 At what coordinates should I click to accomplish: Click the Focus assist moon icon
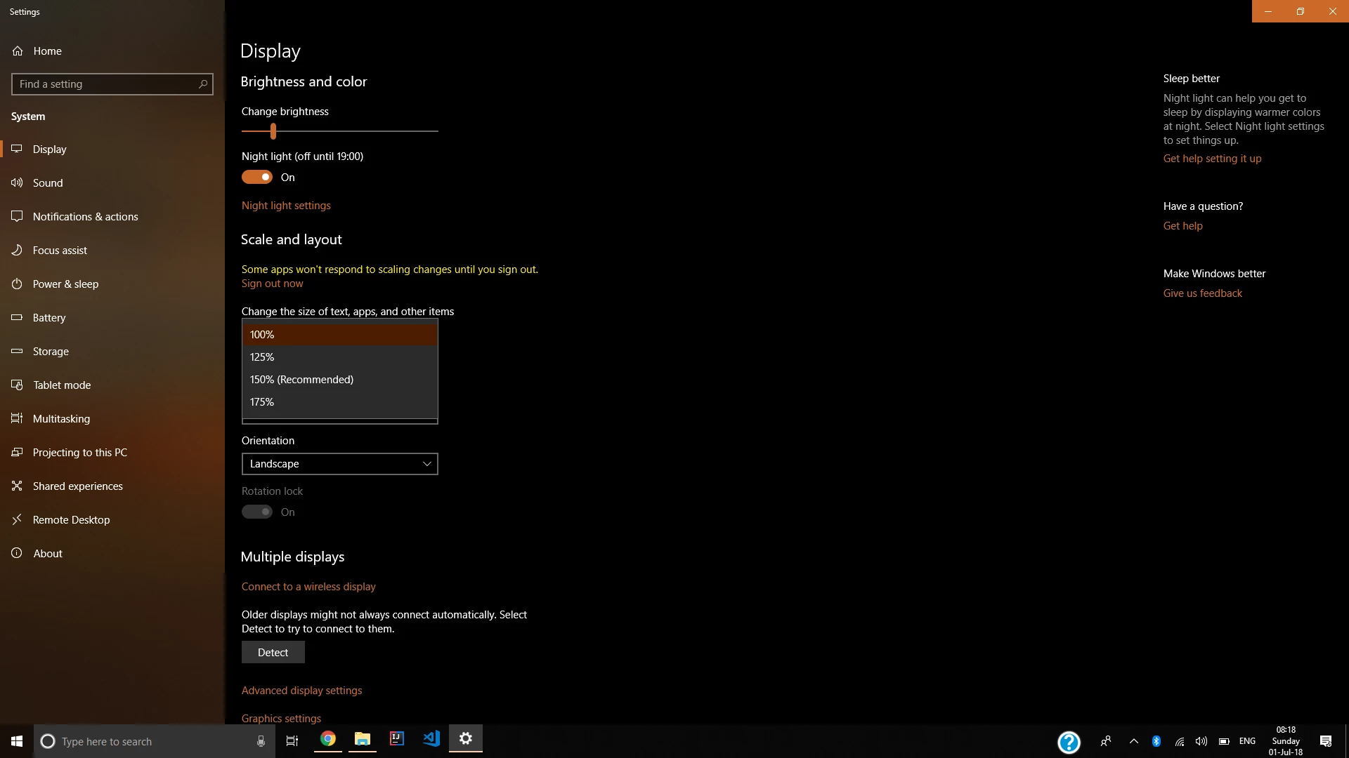[17, 250]
